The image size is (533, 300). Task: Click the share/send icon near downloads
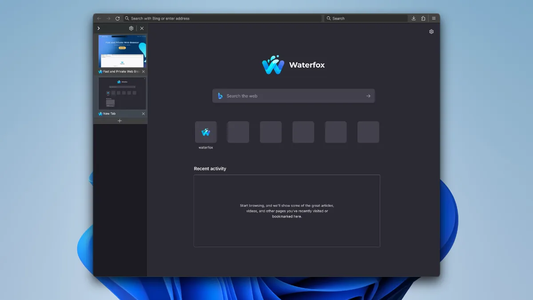(423, 18)
